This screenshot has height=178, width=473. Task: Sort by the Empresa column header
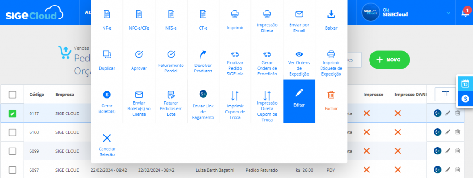click(x=65, y=95)
